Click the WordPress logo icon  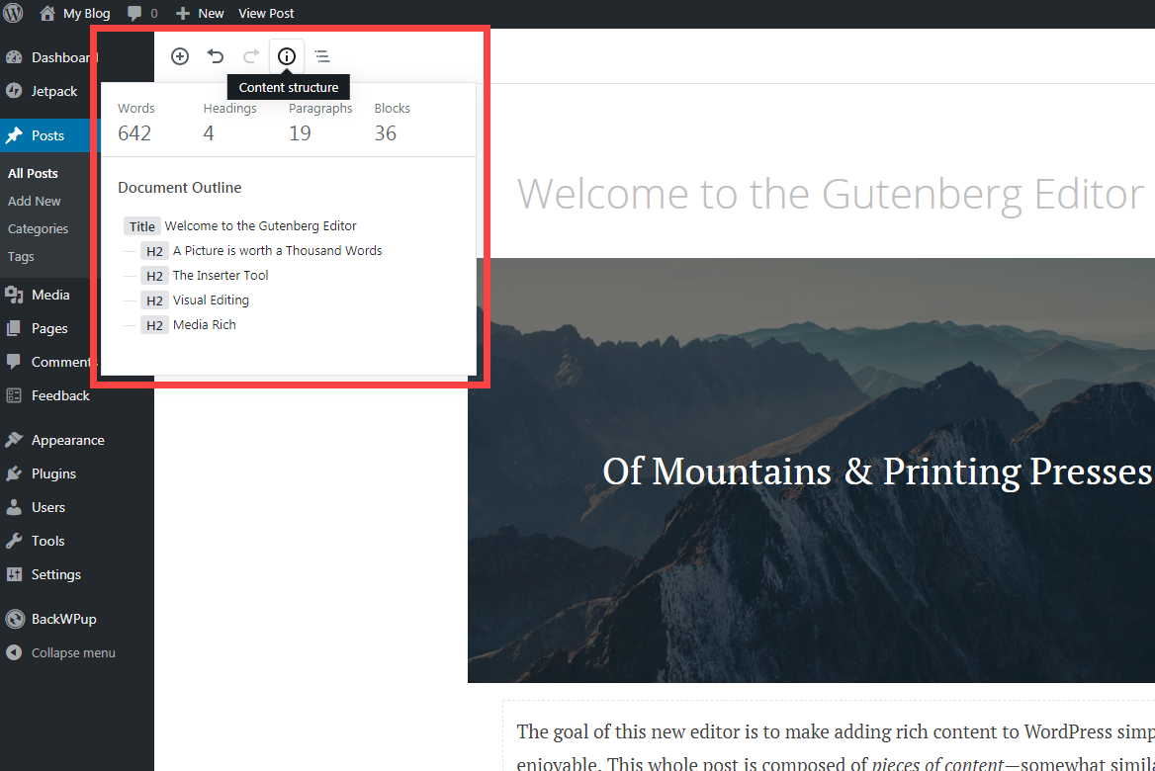13,13
